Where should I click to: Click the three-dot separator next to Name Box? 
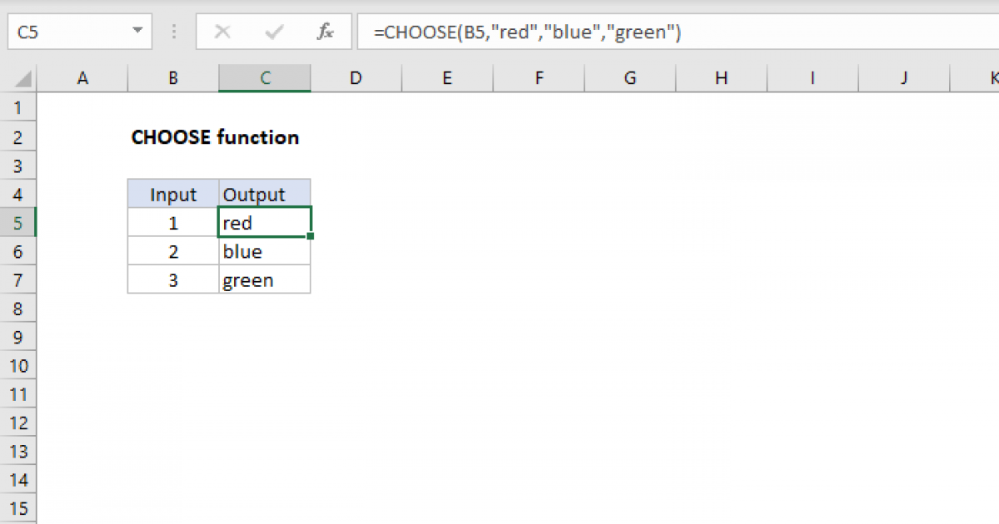173,32
